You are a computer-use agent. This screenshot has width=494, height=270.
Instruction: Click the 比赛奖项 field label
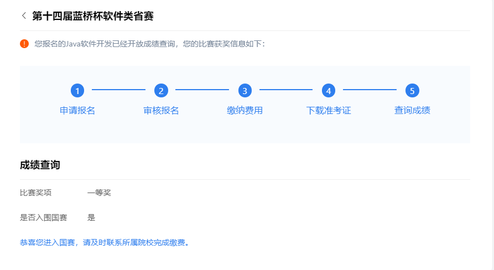(36, 193)
